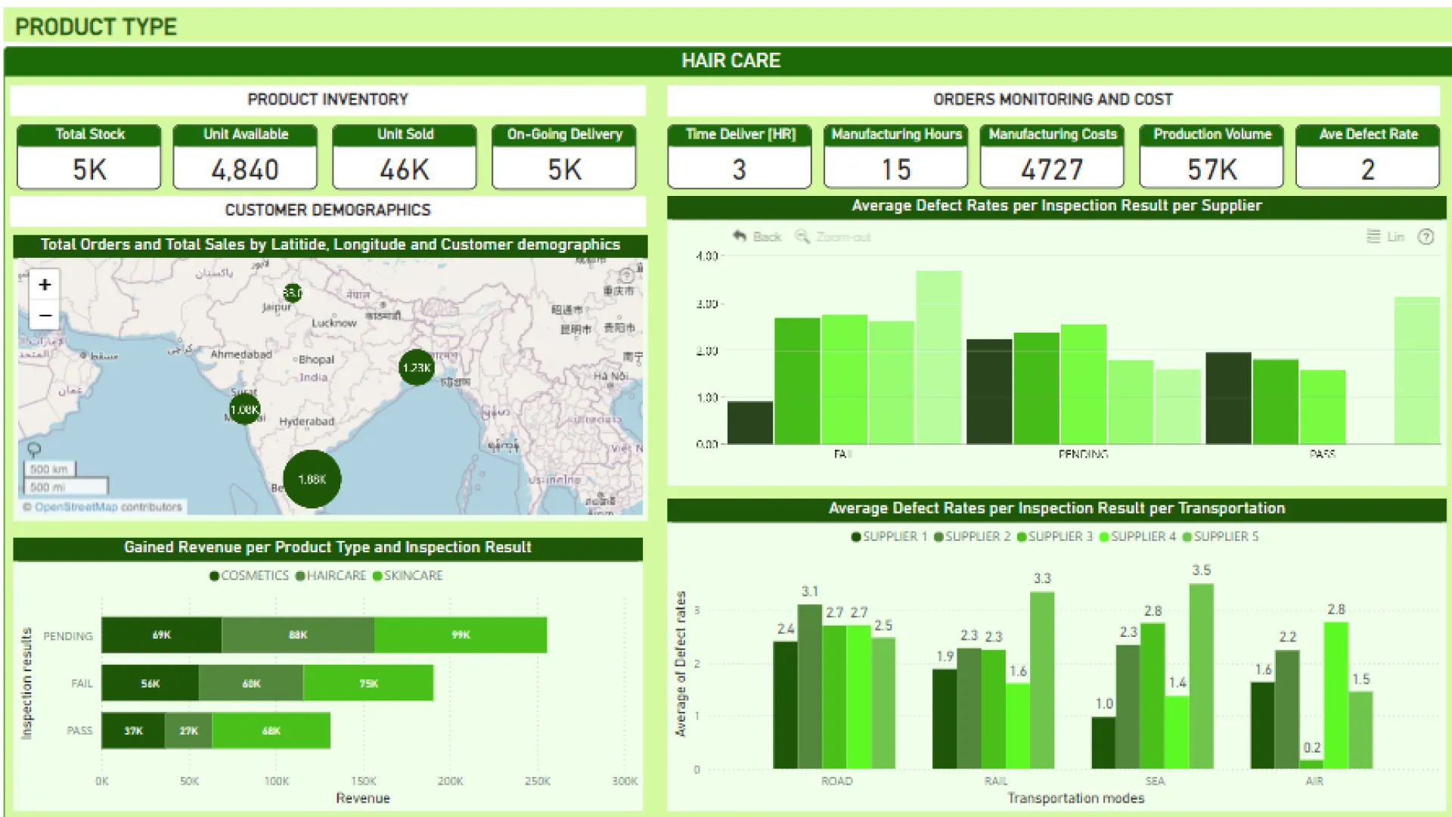Select the FAIL 60K haircare bar segment
1452x817 pixels.
[251, 683]
